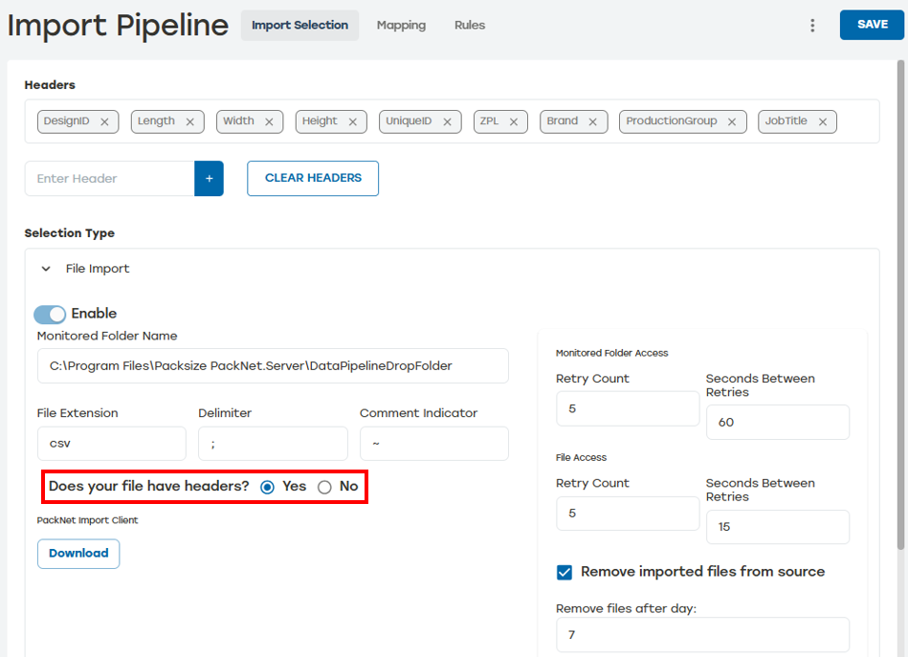This screenshot has width=908, height=657.
Task: Open the Rules tab
Action: [x=470, y=25]
